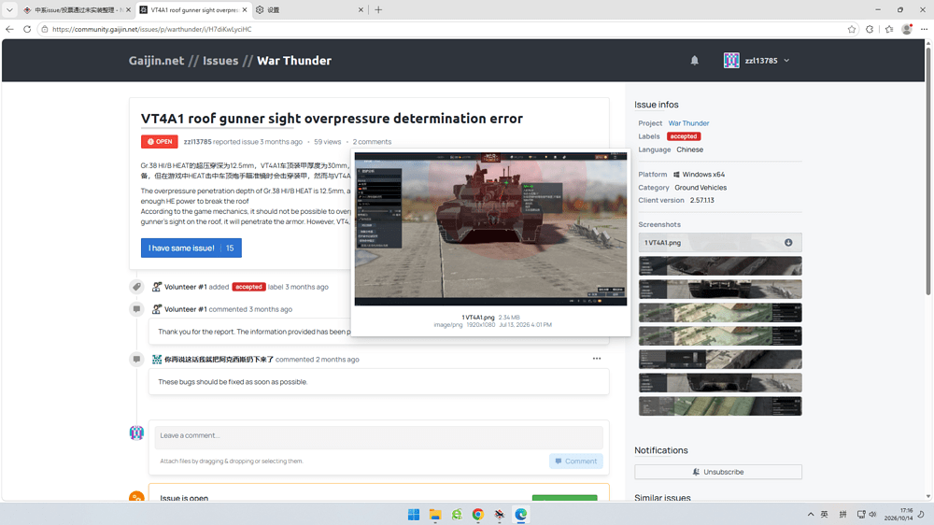Viewport: 934px width, 525px height.
Task: Open the first screenshot thumbnail in the sidebar
Action: tap(719, 266)
